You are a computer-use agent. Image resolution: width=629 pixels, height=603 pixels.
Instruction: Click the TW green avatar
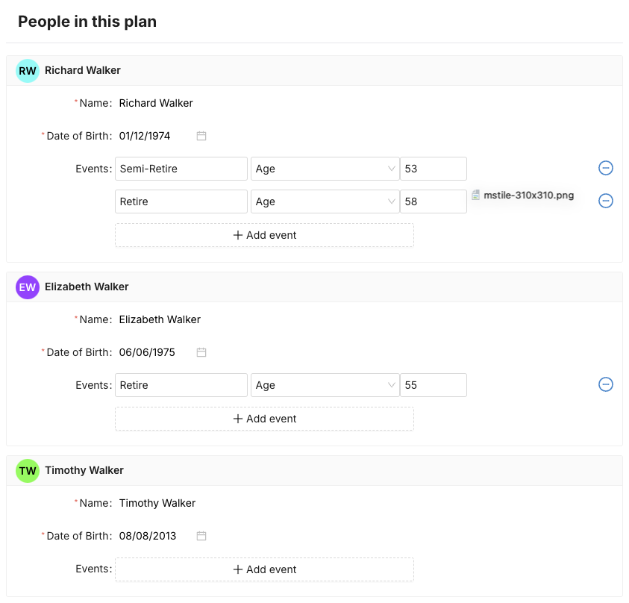coord(28,471)
